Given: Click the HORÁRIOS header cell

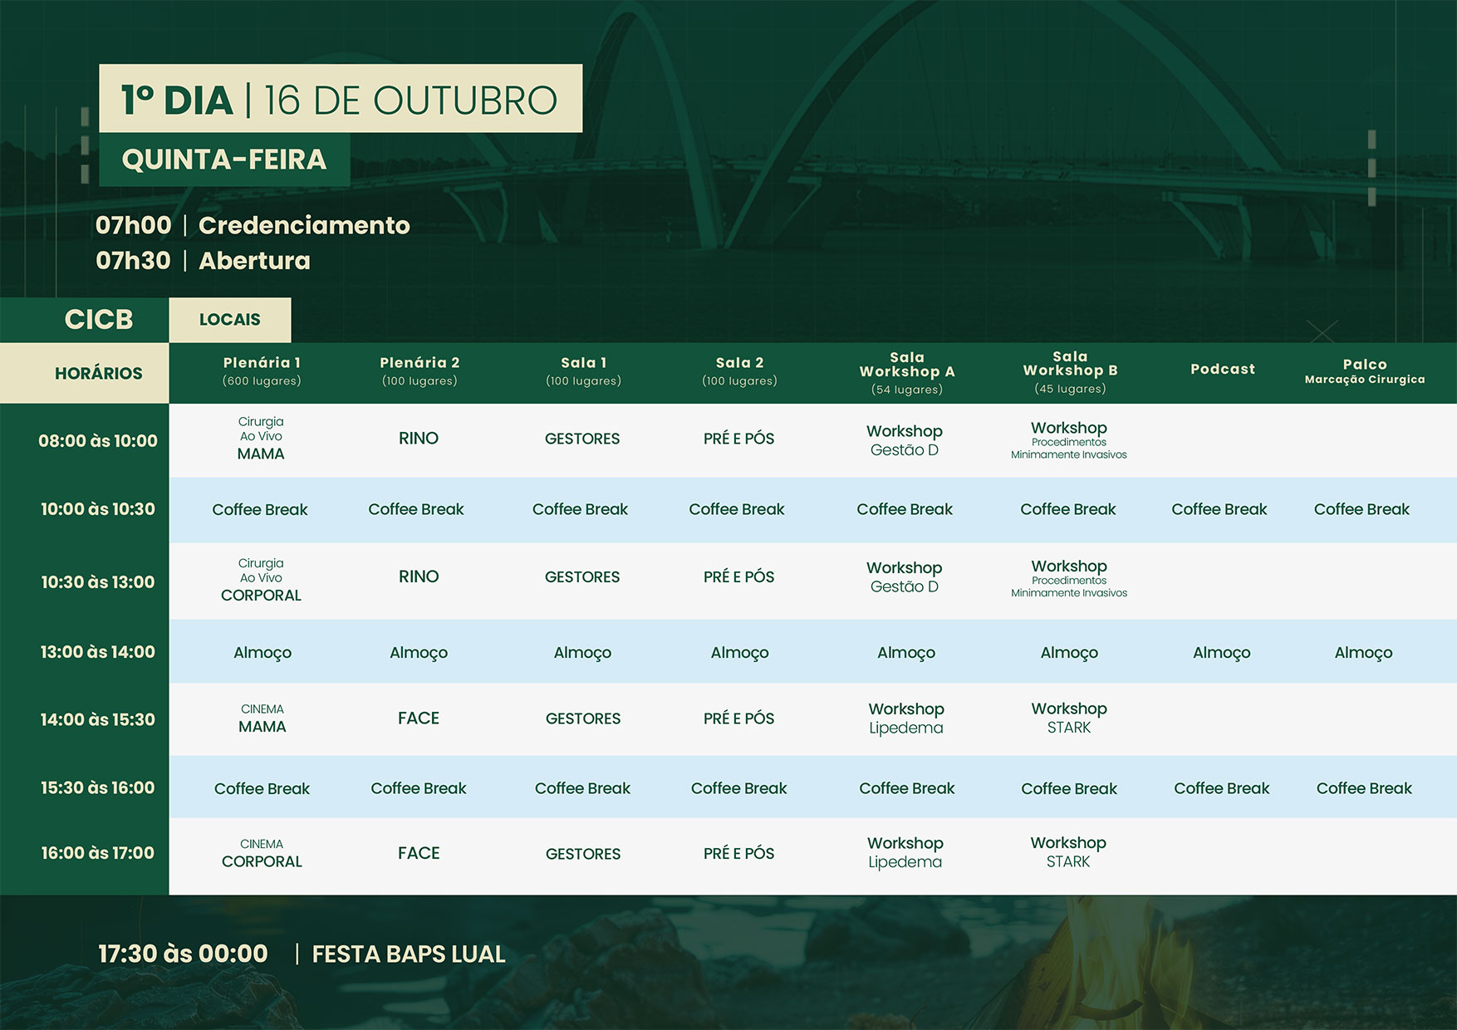Looking at the screenshot, I should pos(98,374).
